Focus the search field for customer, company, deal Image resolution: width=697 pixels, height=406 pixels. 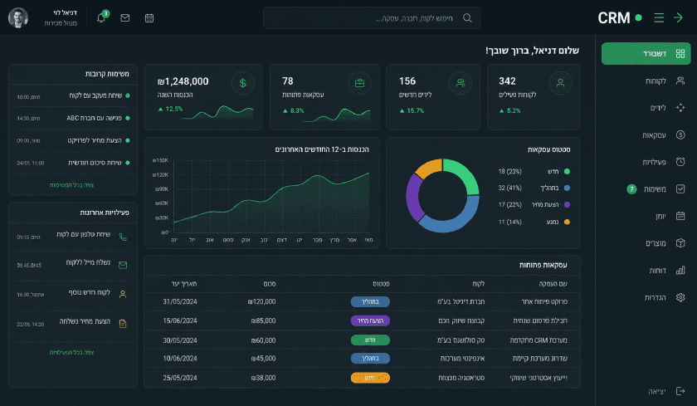[x=372, y=17]
